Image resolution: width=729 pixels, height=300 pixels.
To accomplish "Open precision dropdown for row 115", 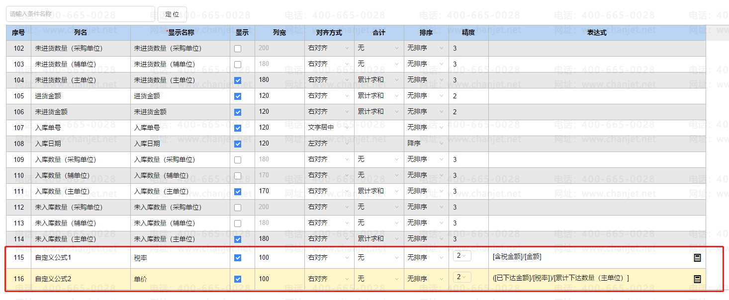I will click(x=461, y=256).
